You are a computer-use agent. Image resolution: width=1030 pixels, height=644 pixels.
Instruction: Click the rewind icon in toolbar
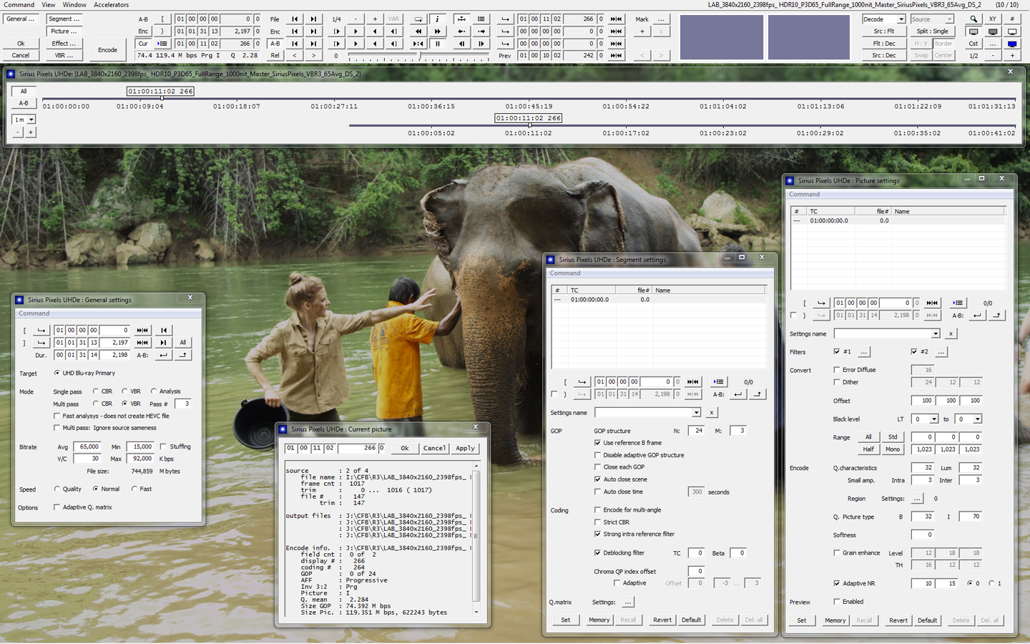click(x=418, y=31)
